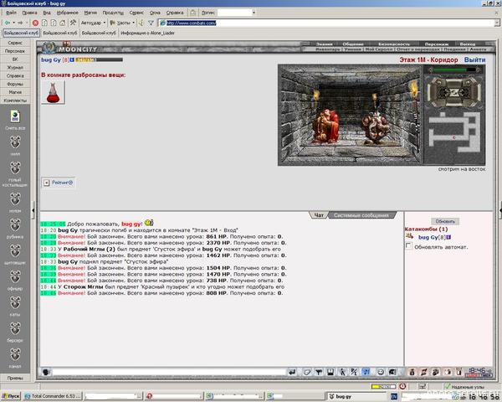Open the back button history dropdown arrow
502x402 pixels.
[x=13, y=23]
